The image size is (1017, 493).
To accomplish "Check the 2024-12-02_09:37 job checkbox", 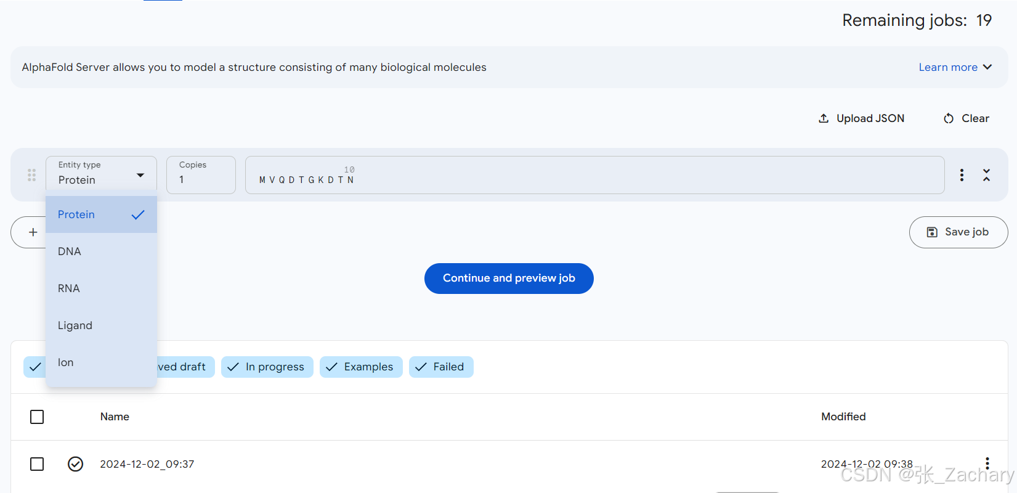I will tap(37, 464).
